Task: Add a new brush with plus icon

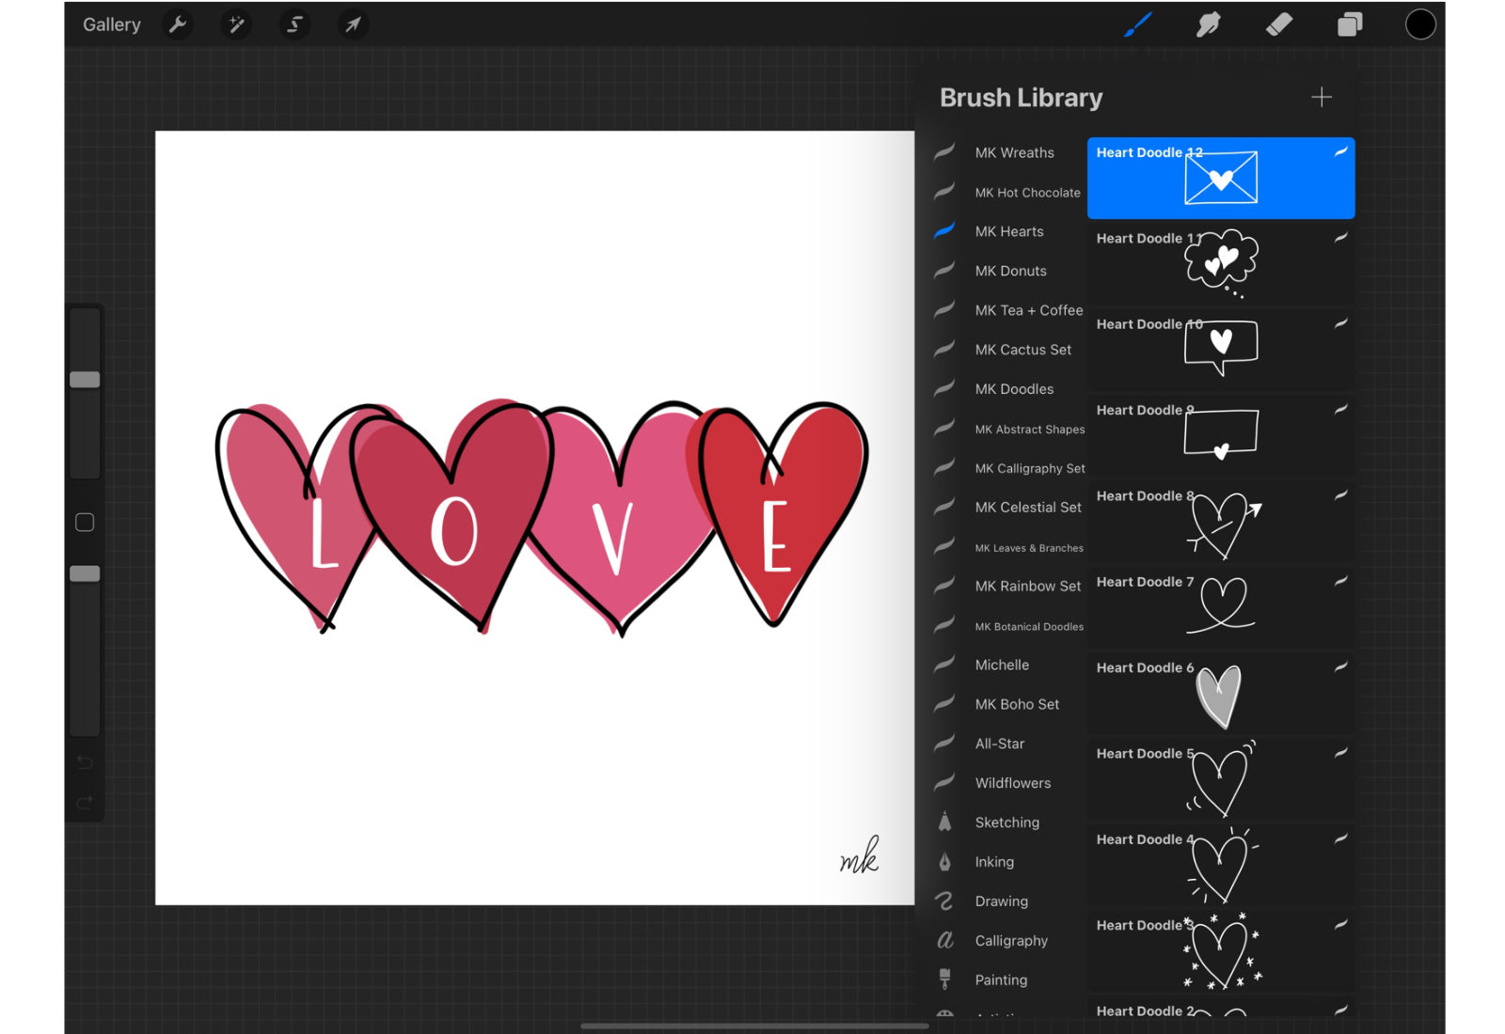Action: click(x=1322, y=97)
